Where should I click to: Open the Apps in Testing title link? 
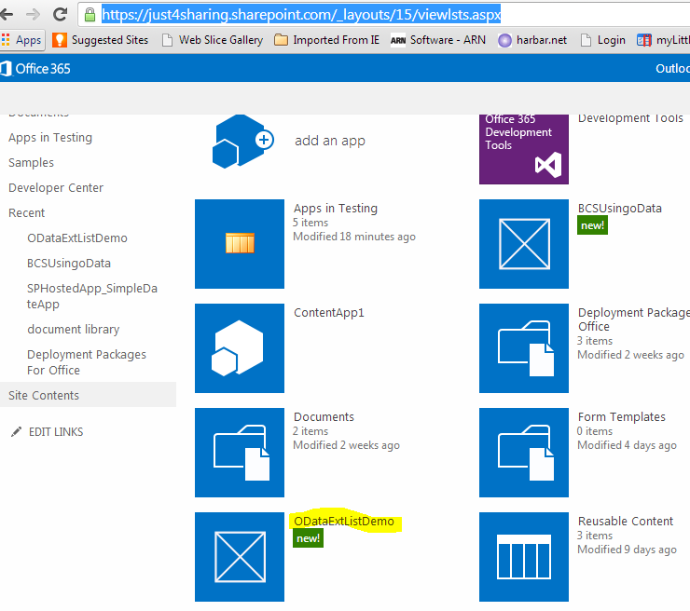click(336, 209)
